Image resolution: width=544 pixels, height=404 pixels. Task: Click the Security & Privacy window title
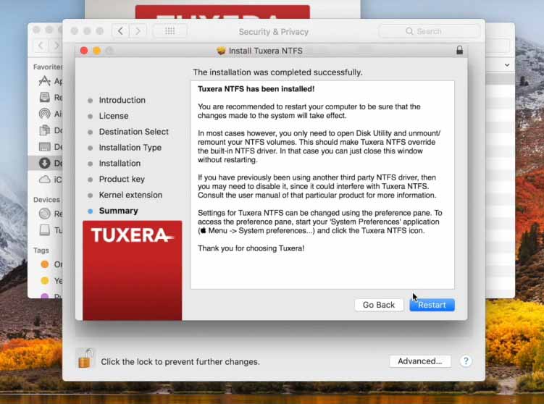point(273,32)
